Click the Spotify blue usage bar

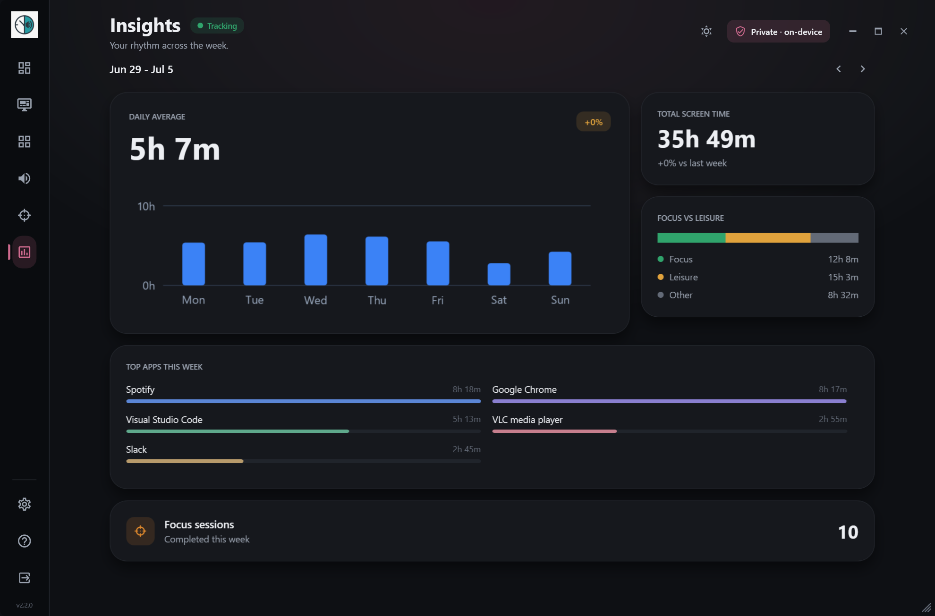pos(303,401)
